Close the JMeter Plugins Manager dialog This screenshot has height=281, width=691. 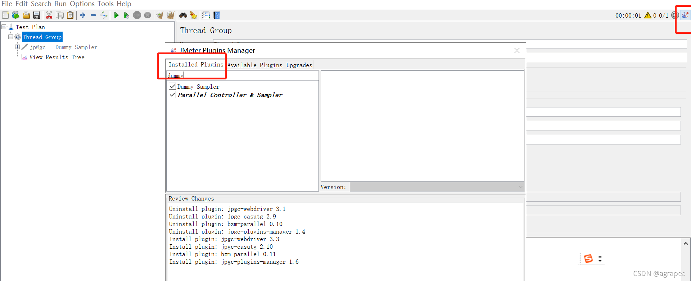(x=517, y=50)
